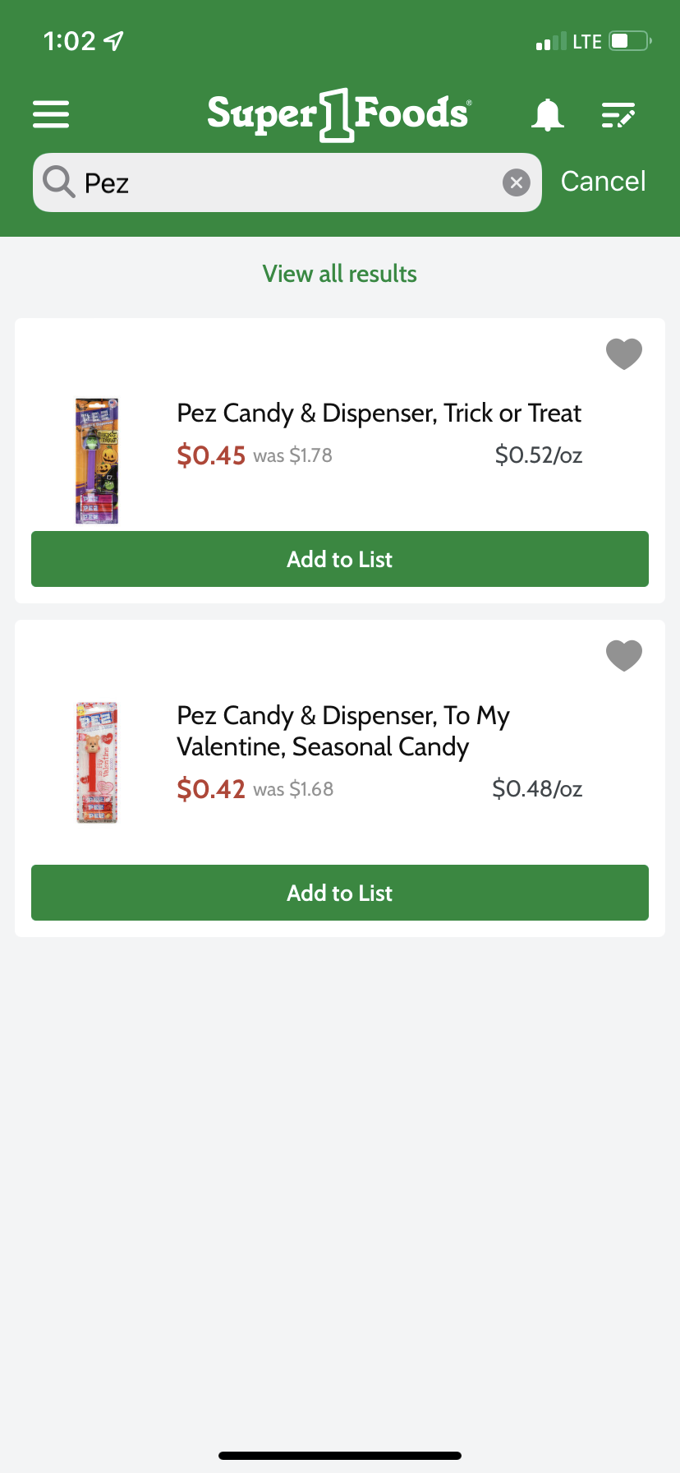This screenshot has width=680, height=1473.
Task: Favorite the To My Valentine Pez
Action: click(x=623, y=656)
